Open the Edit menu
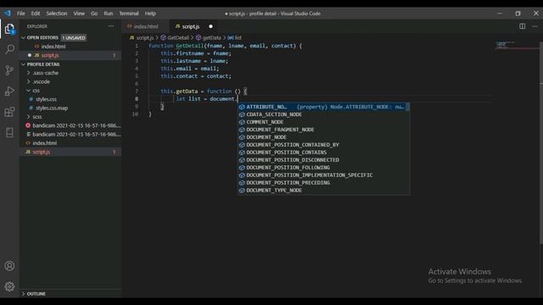This screenshot has width=543, height=305. pyautogui.click(x=36, y=14)
